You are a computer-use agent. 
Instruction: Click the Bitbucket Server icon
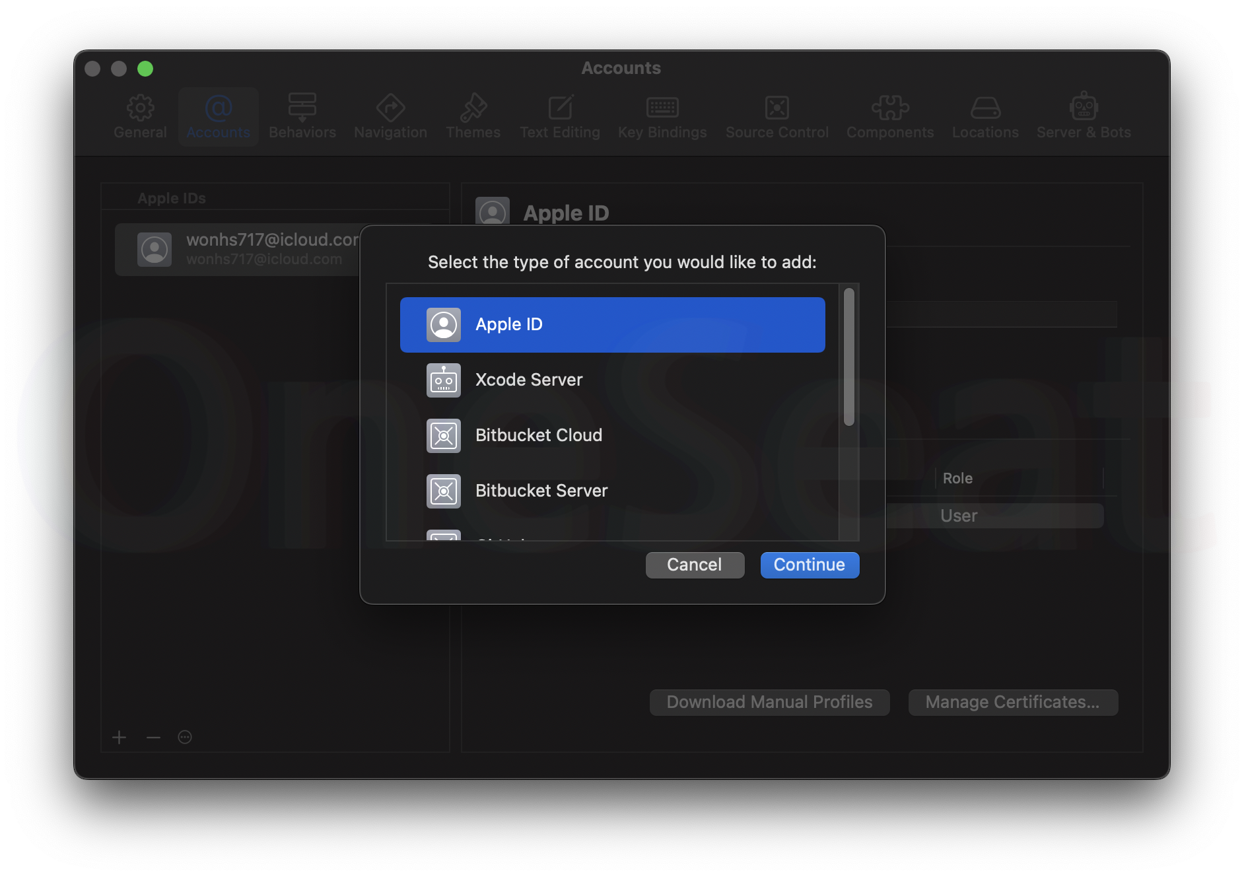444,491
